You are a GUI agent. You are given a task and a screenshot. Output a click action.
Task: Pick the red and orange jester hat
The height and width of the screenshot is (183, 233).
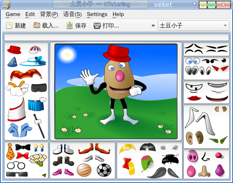pos(26,74)
